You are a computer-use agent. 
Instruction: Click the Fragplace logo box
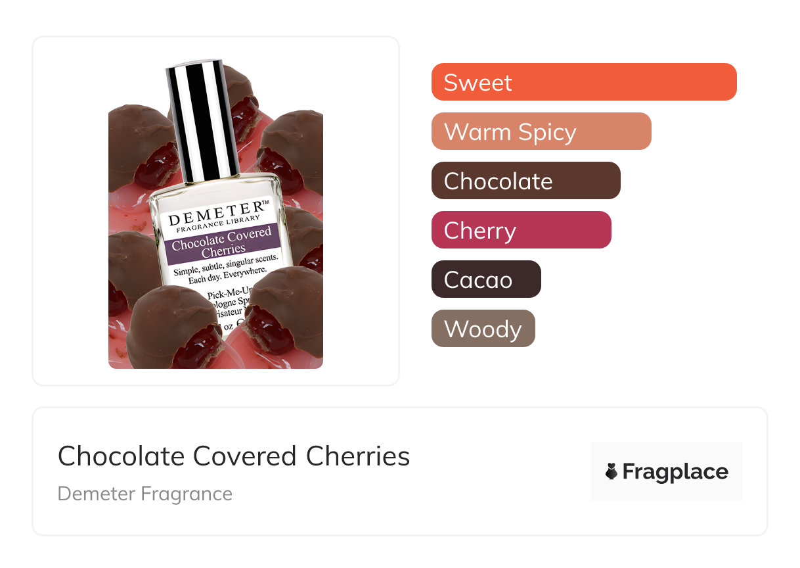(667, 471)
